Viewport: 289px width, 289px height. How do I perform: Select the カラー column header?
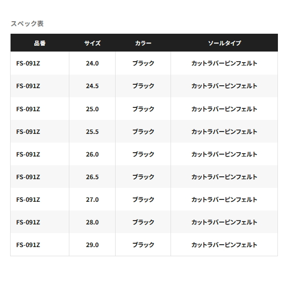coord(143,43)
